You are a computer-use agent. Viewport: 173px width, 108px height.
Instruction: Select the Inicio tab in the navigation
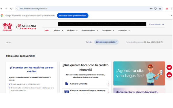(x=46, y=31)
